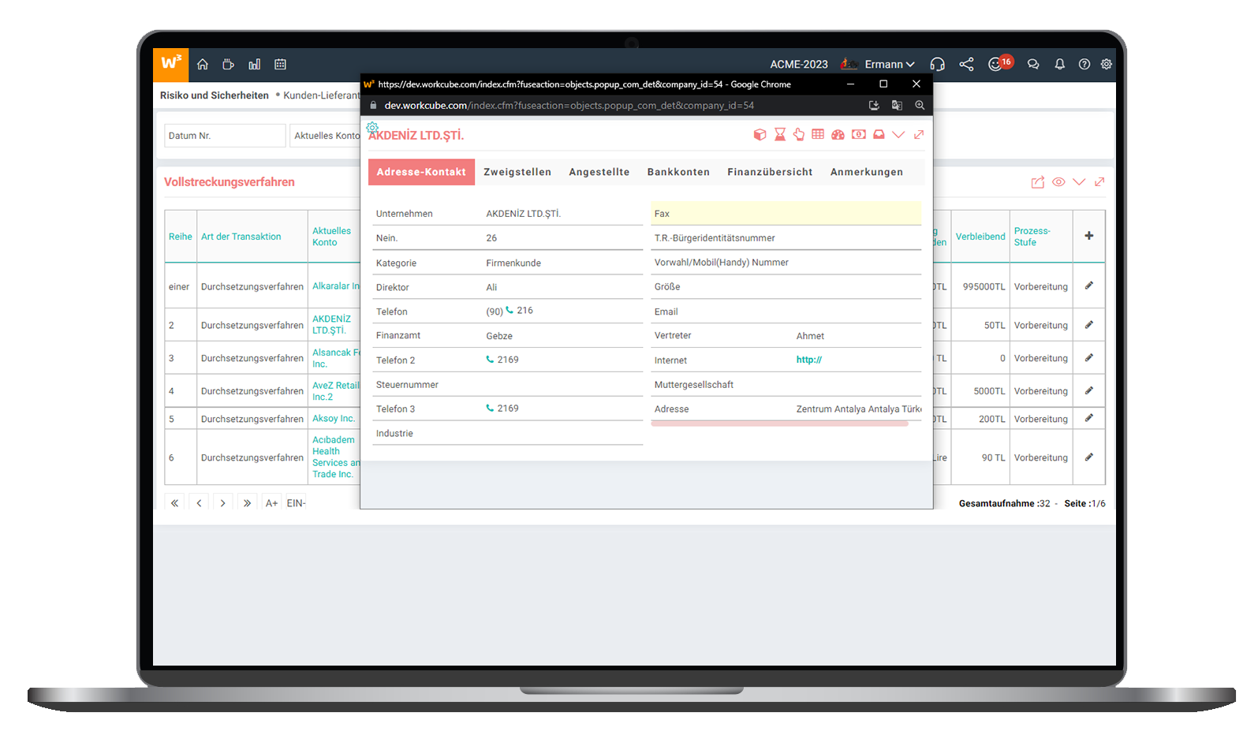Open the coffee cup icon in top bar
Screen dimensions: 1258x735
click(228, 65)
